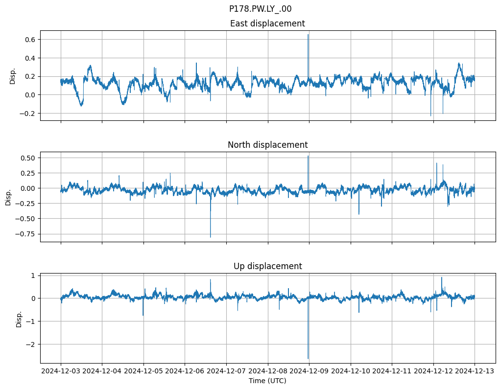
Task: Select the 2024-12-09 date tick label
Action: coord(309,371)
